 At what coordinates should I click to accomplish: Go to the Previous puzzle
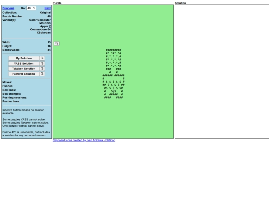pyautogui.click(x=8, y=8)
